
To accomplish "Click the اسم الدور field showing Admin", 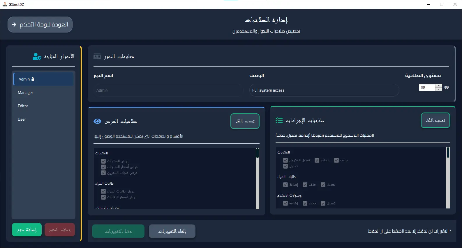I will coord(168,90).
